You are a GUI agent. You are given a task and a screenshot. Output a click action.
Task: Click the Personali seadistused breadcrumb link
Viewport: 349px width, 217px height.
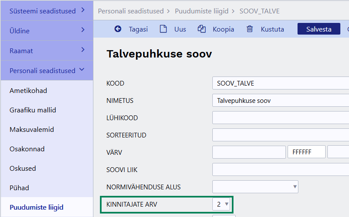point(131,11)
